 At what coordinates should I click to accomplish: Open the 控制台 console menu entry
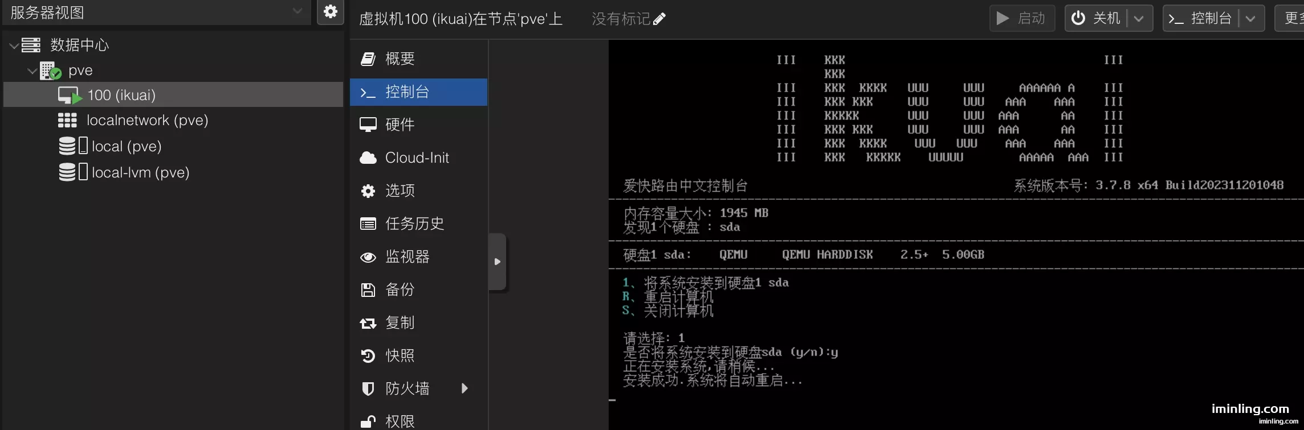(418, 92)
